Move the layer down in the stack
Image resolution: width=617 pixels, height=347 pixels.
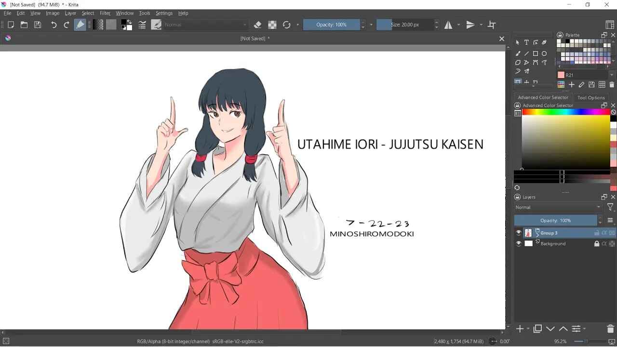click(x=550, y=329)
